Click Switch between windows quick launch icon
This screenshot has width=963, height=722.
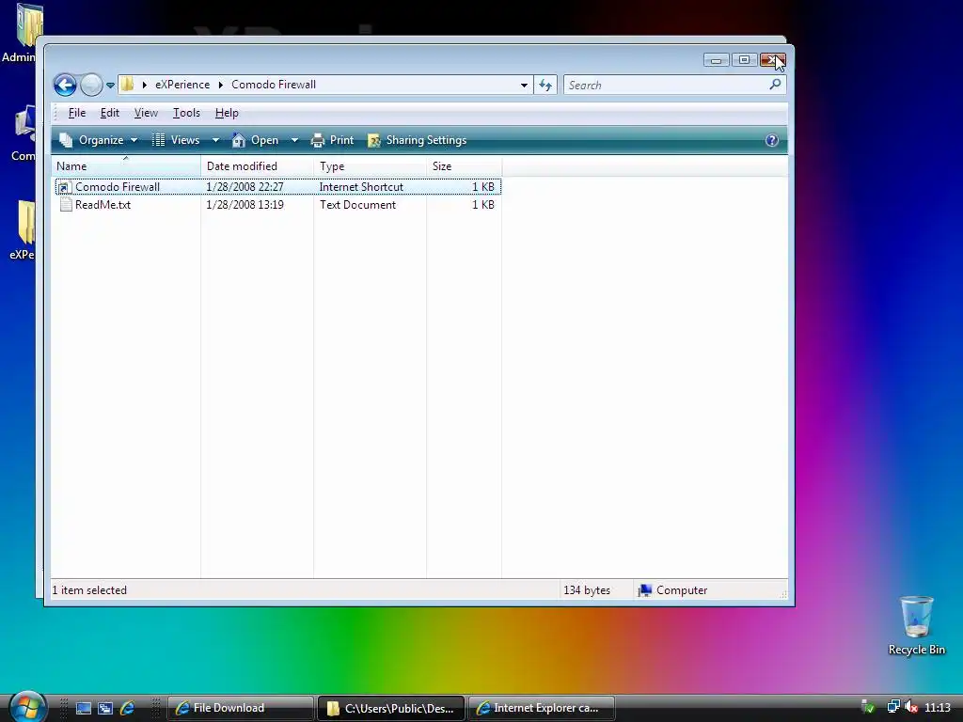click(105, 709)
